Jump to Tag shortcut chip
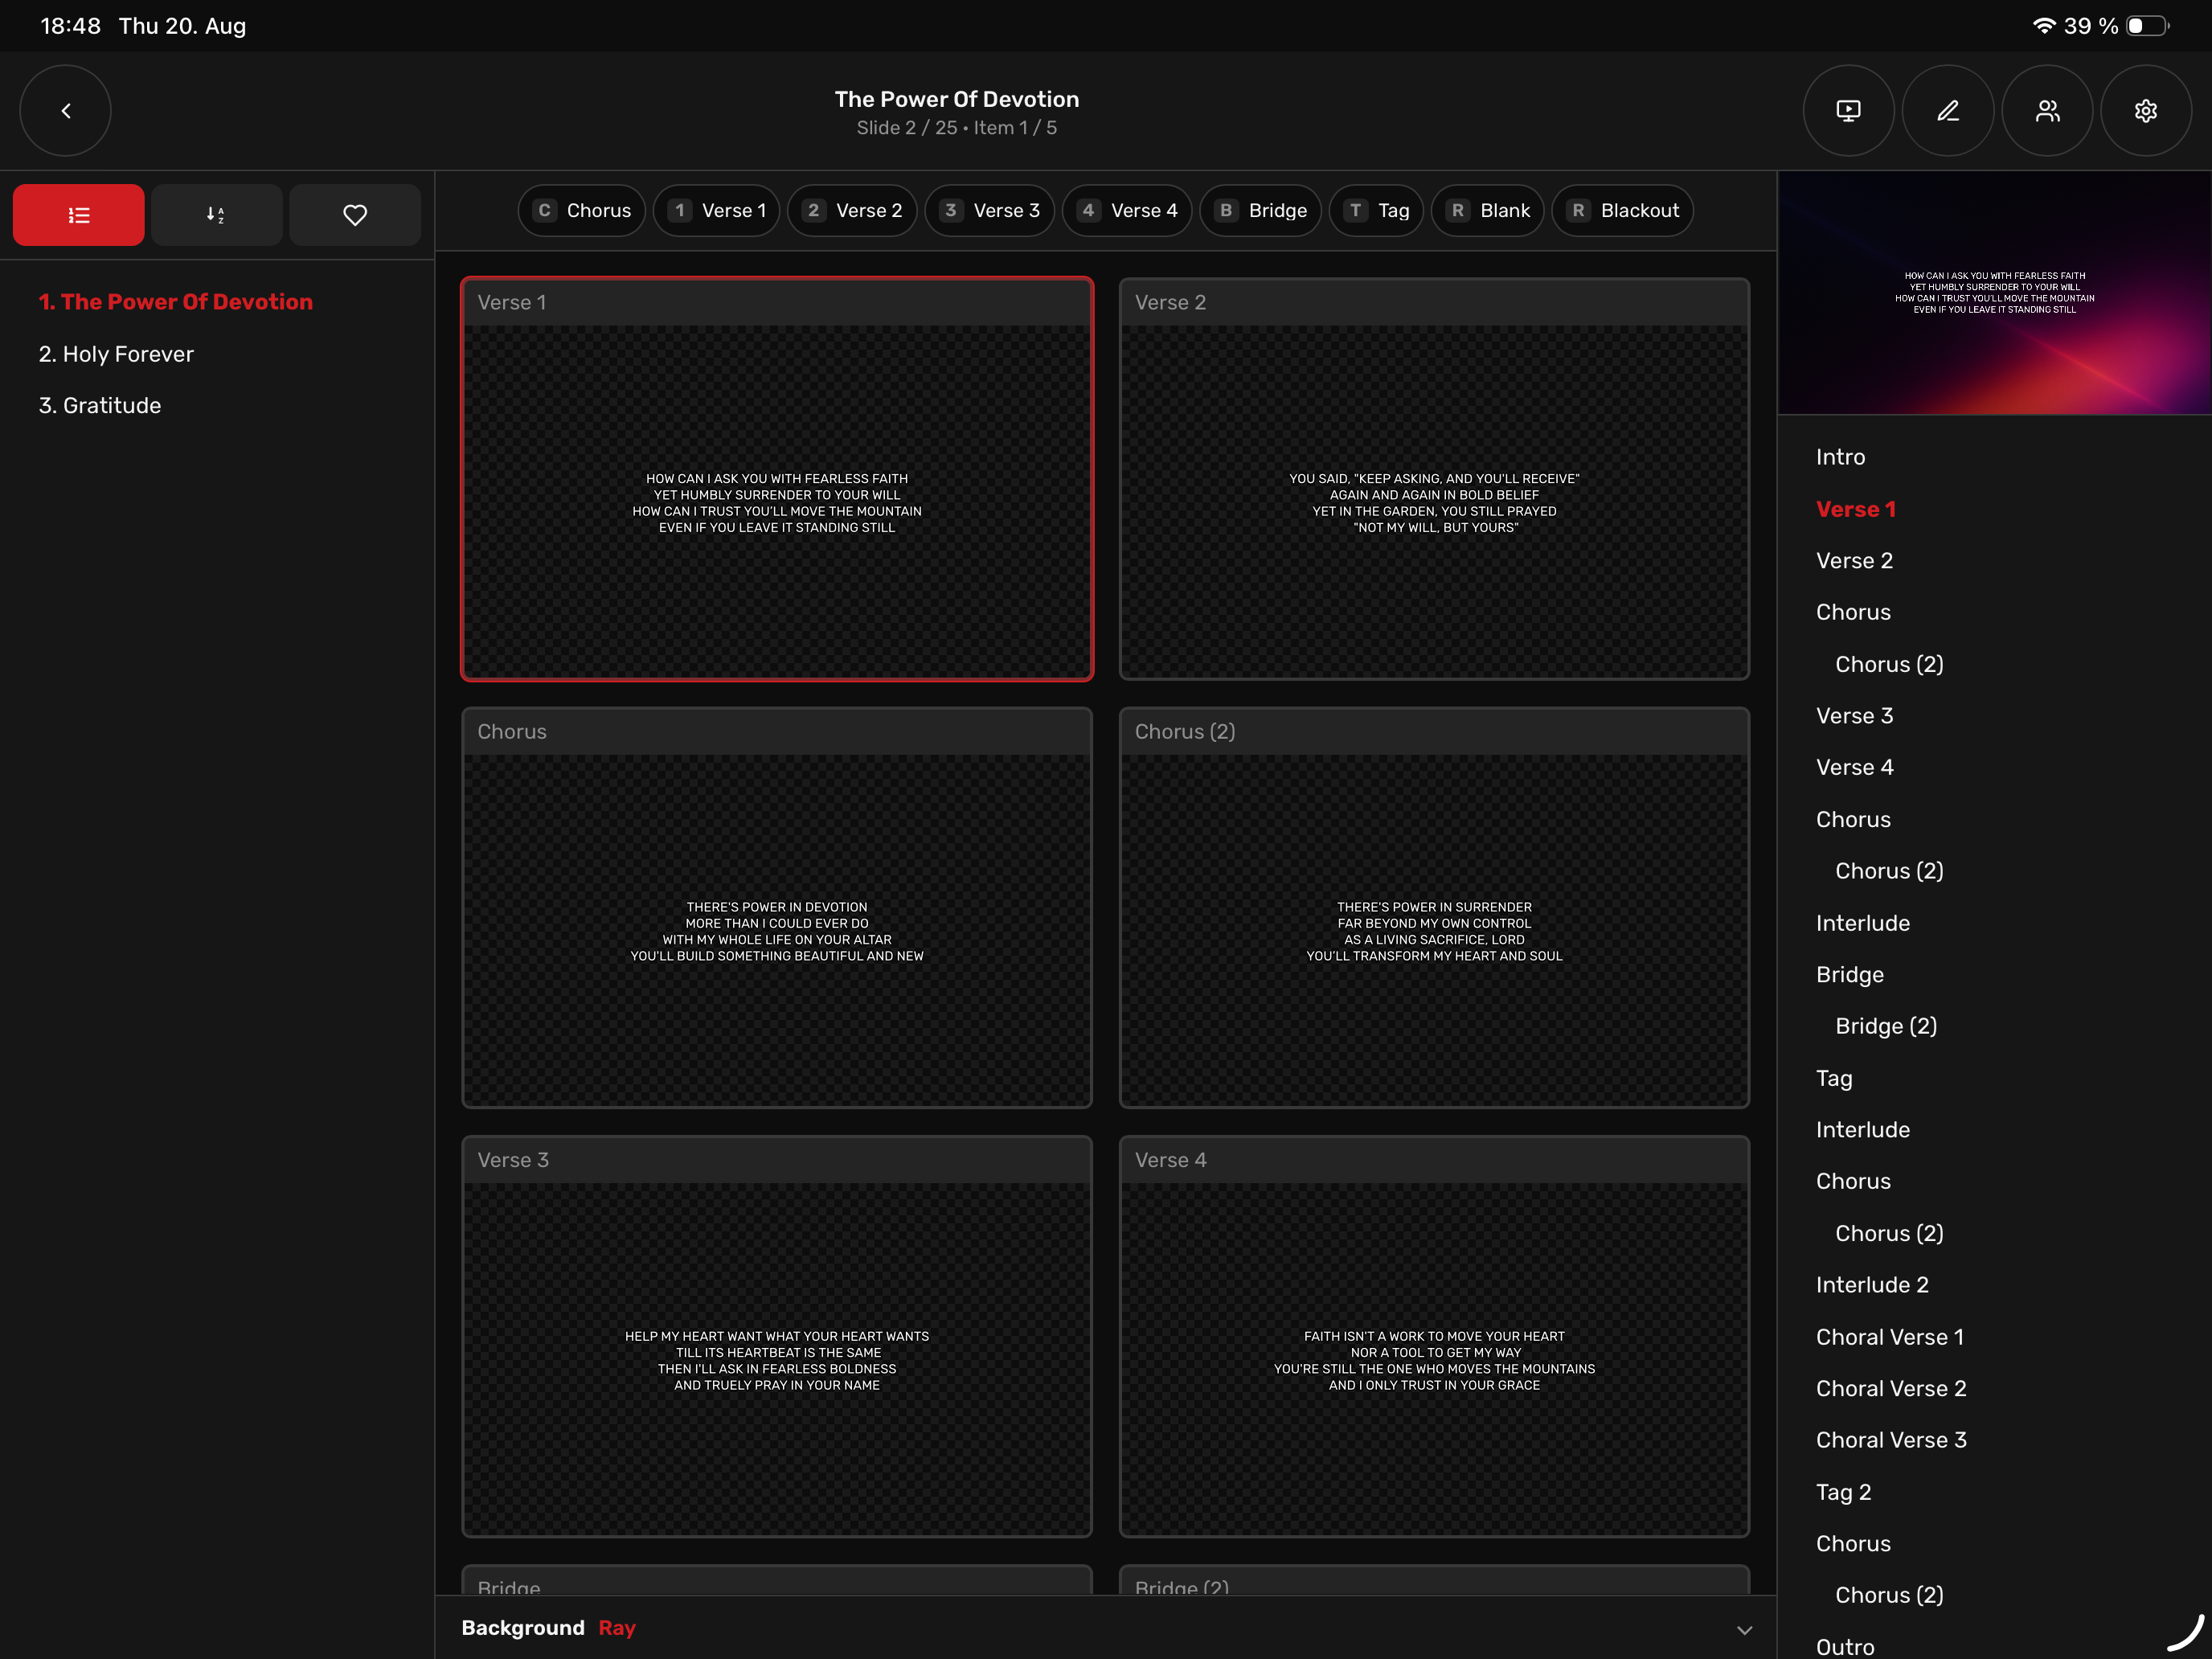This screenshot has width=2212, height=1659. pos(1376,211)
